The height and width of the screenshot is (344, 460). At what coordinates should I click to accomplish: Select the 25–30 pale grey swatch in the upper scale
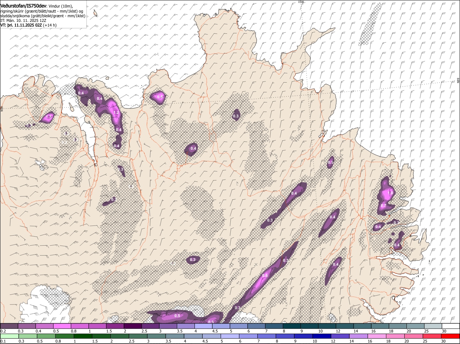click(x=432, y=326)
